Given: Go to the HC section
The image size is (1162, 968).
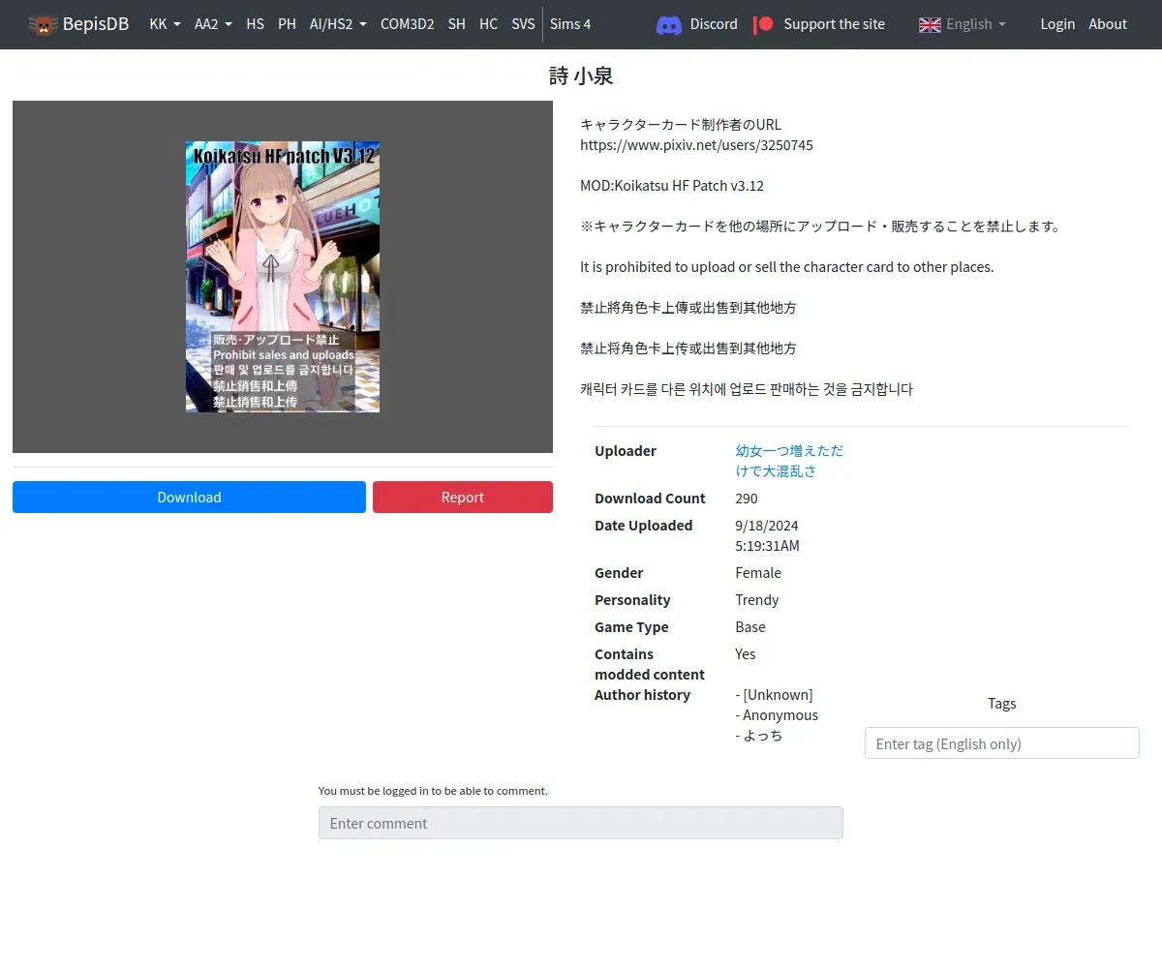Looking at the screenshot, I should pyautogui.click(x=489, y=24).
